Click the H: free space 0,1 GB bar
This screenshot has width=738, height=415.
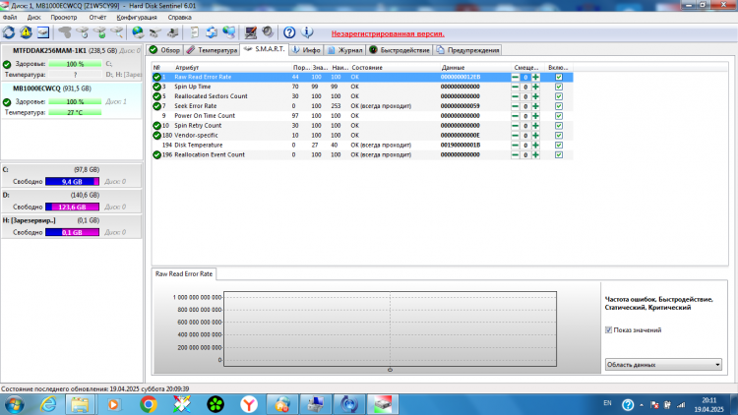pos(72,232)
